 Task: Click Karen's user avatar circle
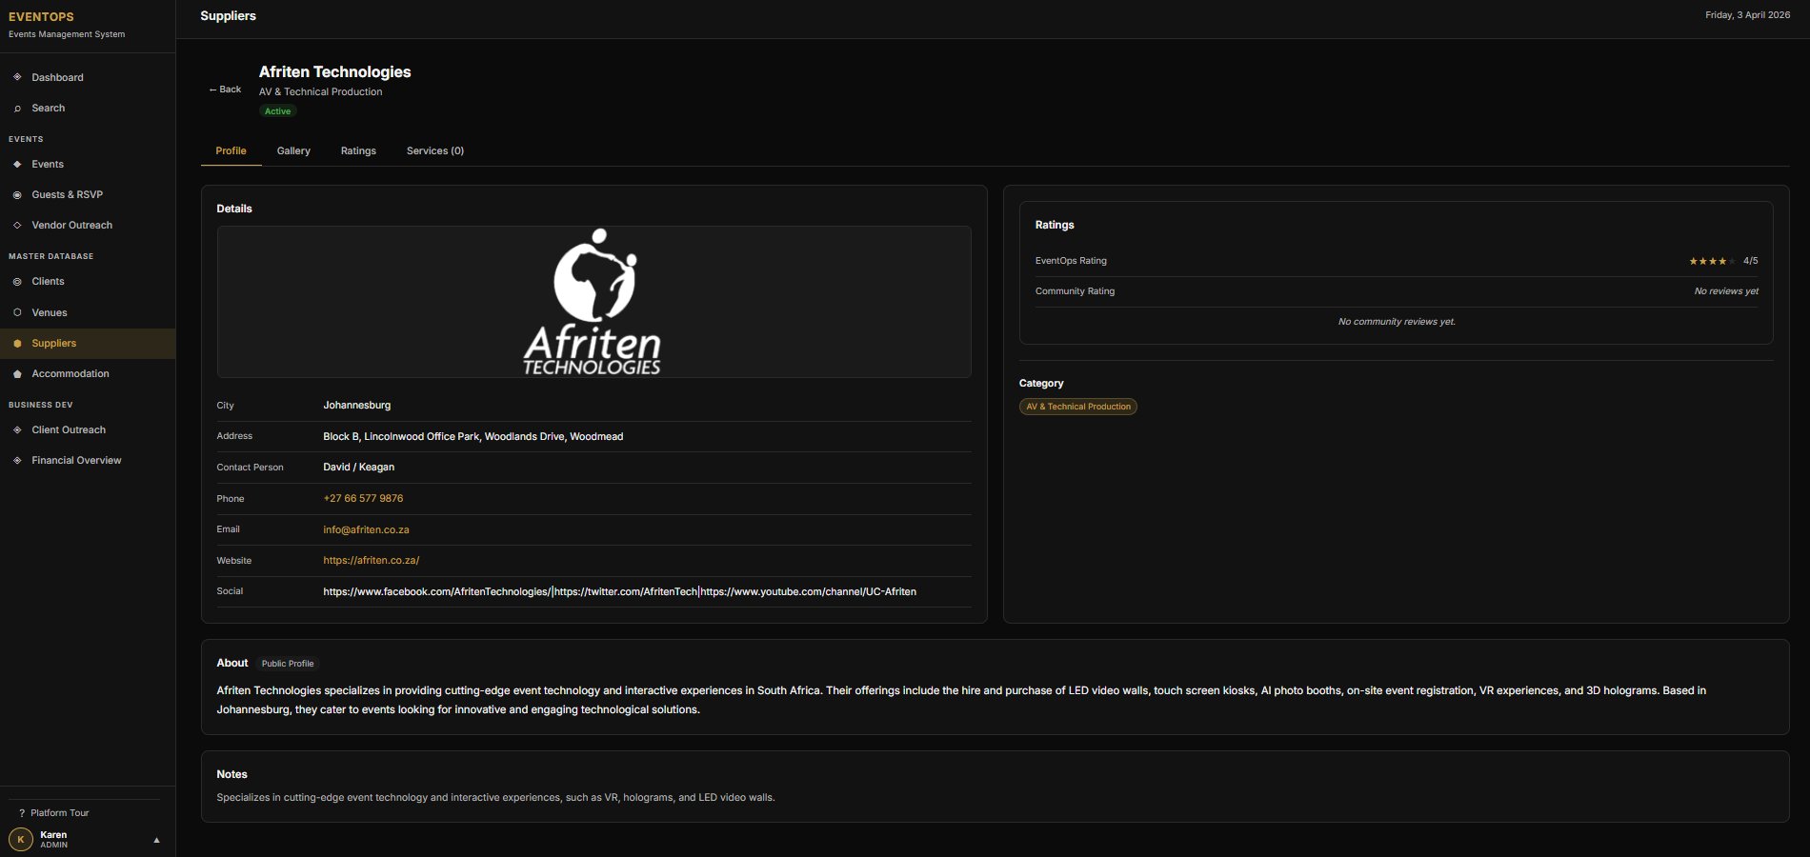pos(21,840)
